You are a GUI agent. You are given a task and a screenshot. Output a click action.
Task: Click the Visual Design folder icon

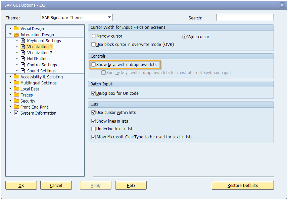pos(16,28)
